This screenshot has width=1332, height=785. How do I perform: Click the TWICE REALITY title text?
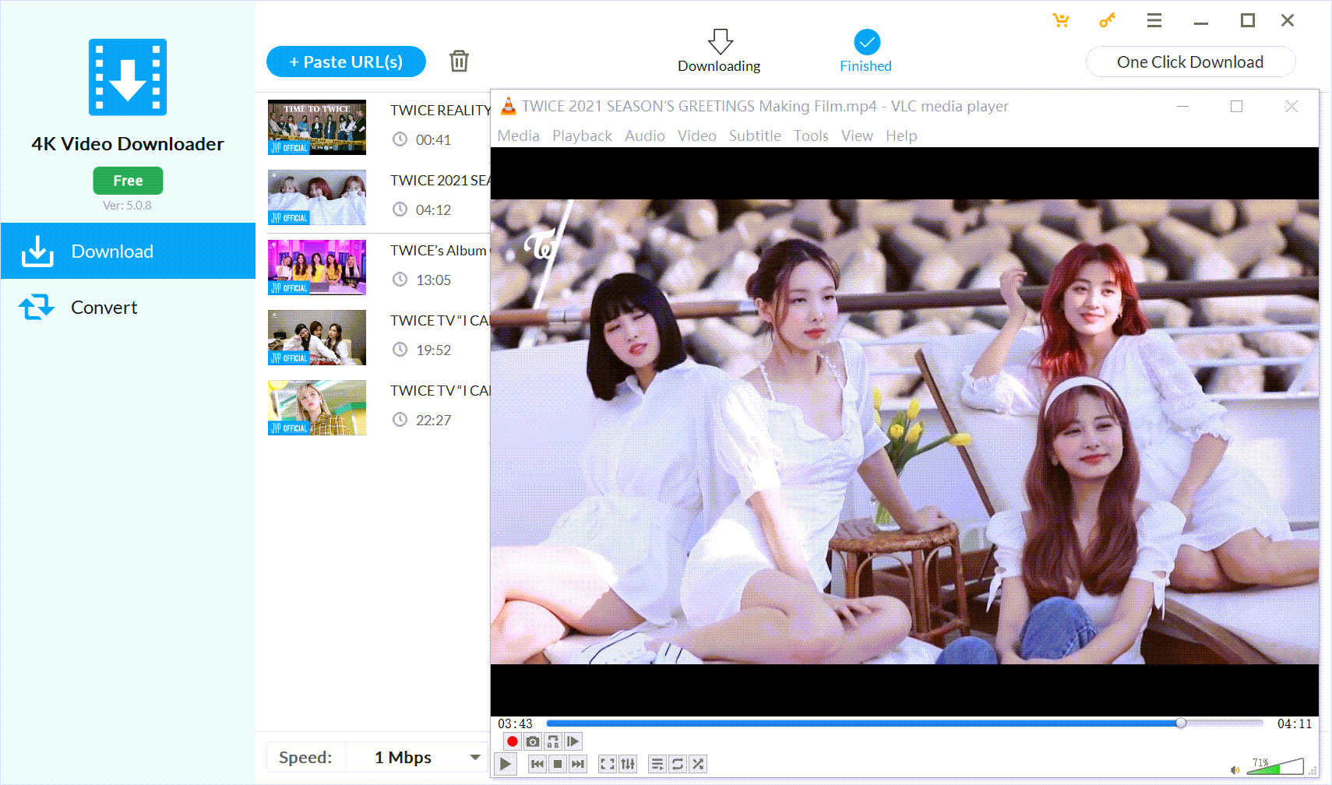440,111
